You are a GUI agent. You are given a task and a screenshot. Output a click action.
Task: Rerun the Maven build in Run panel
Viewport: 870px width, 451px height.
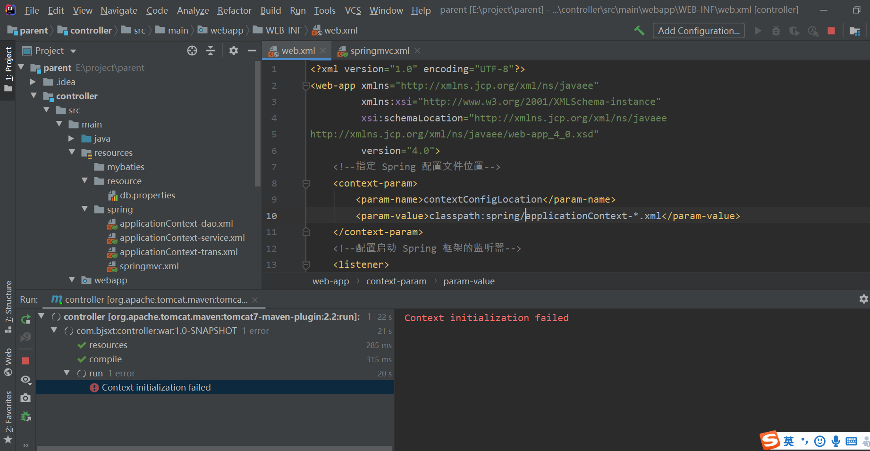pyautogui.click(x=26, y=319)
